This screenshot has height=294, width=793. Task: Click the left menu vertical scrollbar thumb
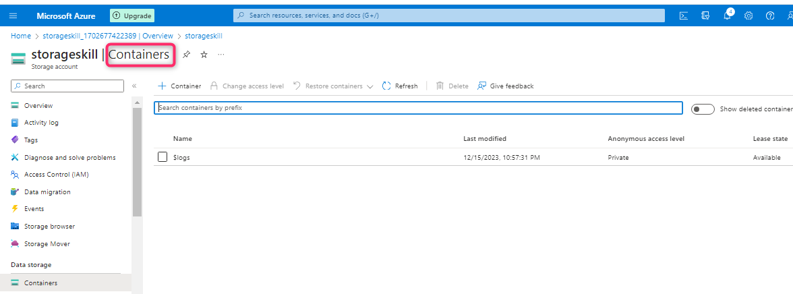point(137,162)
